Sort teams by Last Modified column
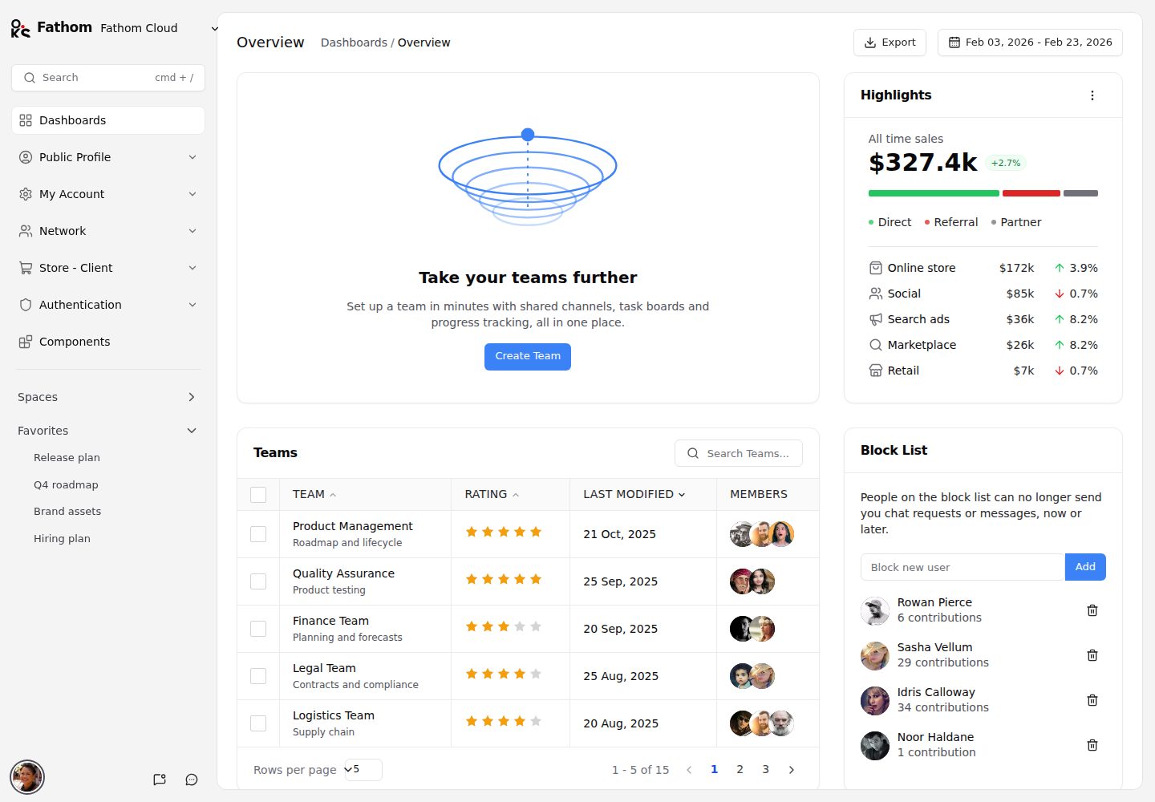The width and height of the screenshot is (1155, 802). [x=634, y=495]
